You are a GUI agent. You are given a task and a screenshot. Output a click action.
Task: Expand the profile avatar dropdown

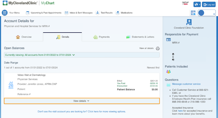coord(207,13)
